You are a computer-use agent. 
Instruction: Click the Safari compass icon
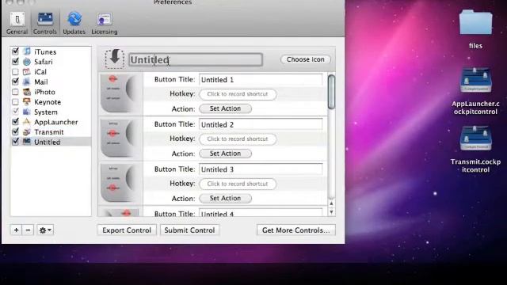pos(27,62)
